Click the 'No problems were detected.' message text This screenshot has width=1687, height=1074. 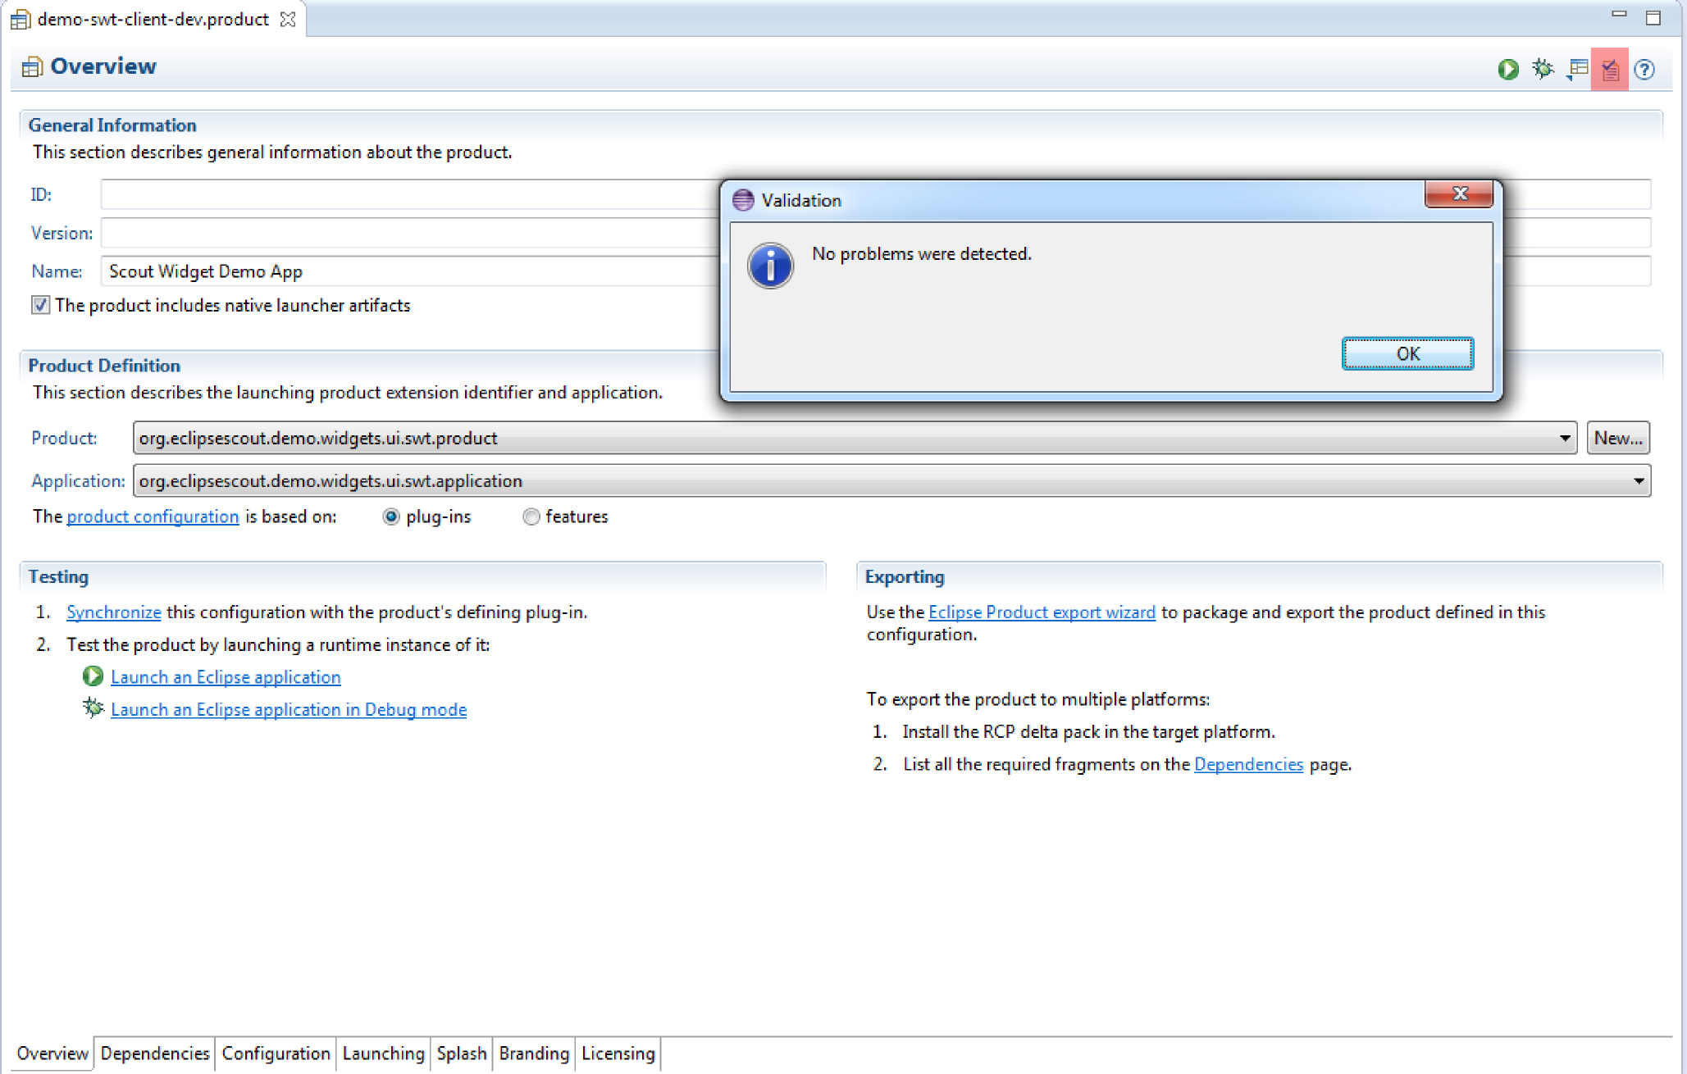point(922,254)
